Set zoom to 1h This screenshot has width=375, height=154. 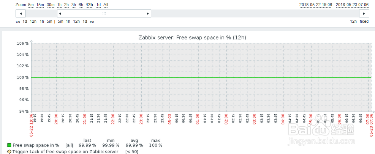click(59, 5)
